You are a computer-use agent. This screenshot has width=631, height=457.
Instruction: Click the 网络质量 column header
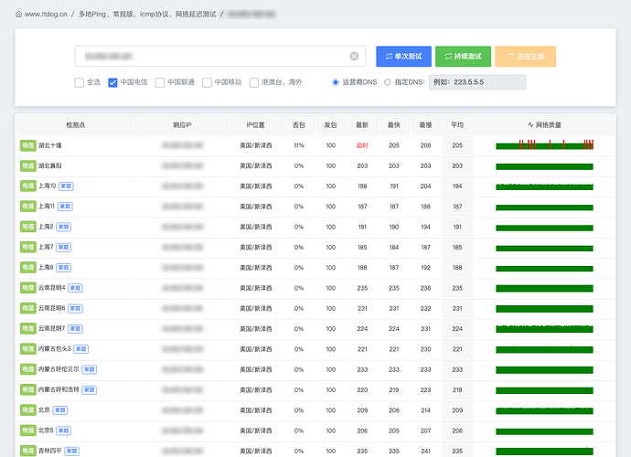click(x=544, y=125)
